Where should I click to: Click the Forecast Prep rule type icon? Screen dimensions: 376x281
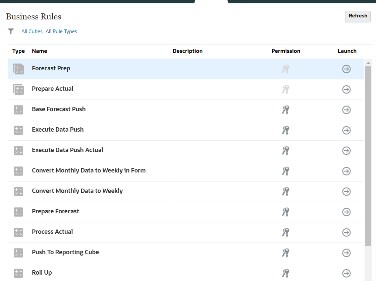point(18,69)
